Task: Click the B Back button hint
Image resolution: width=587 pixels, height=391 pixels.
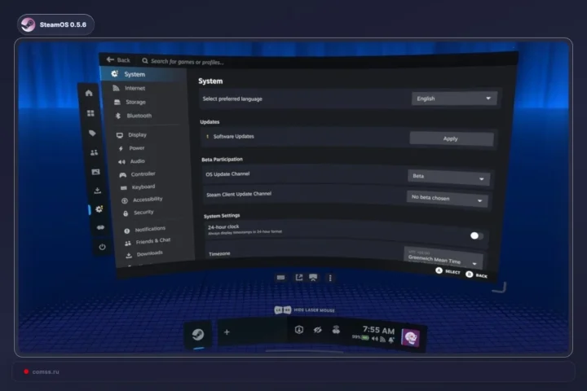Action: coord(477,275)
